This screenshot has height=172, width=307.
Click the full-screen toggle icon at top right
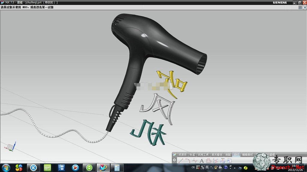(305, 7)
